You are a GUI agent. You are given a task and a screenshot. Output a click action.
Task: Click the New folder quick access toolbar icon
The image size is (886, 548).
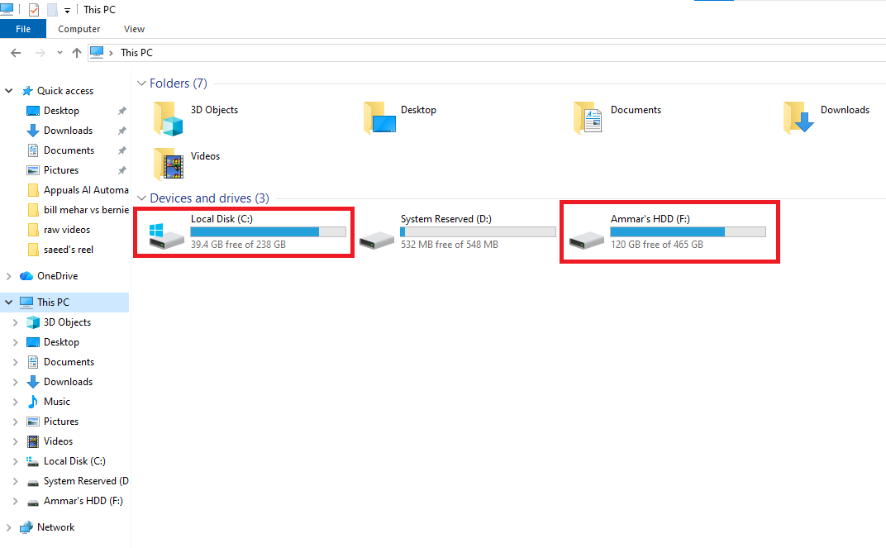(52, 10)
